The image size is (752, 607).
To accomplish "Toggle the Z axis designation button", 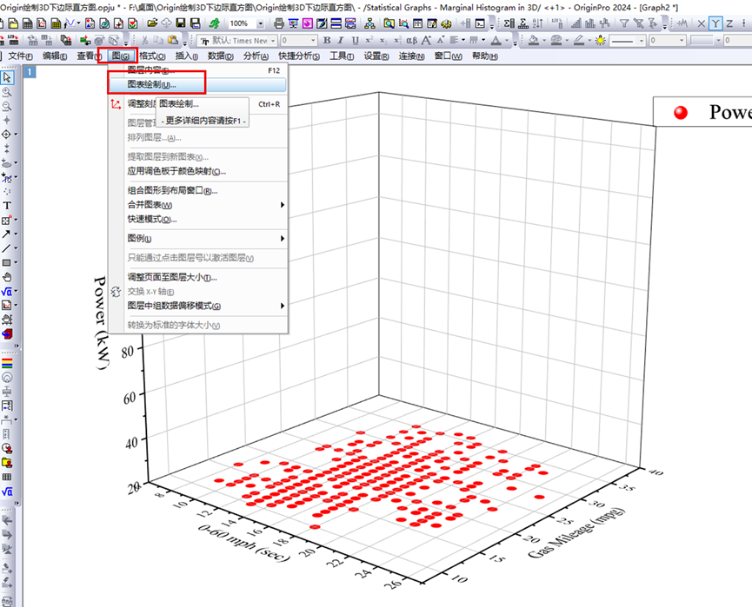I will (x=729, y=23).
